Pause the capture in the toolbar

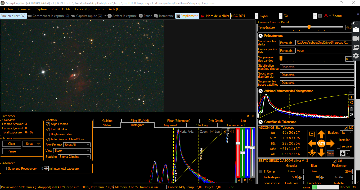[x=146, y=16]
